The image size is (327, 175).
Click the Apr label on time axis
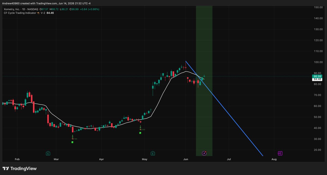[x=101, y=159]
